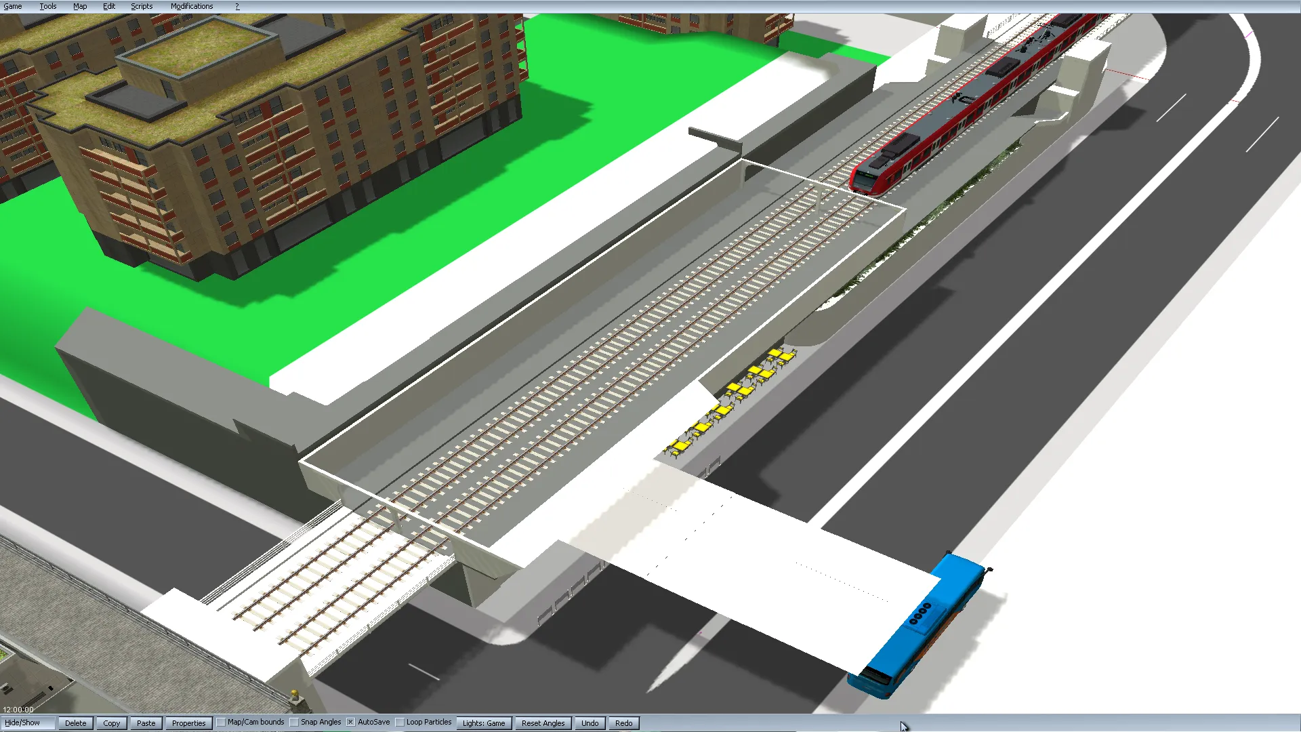Open the Modifications menu

click(192, 6)
